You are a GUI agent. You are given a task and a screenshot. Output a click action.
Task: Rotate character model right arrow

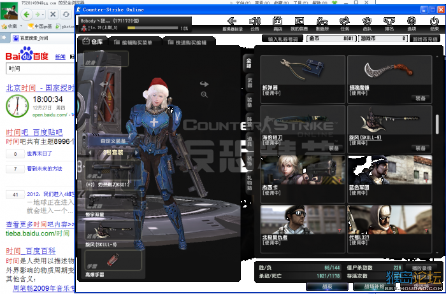coord(205,84)
